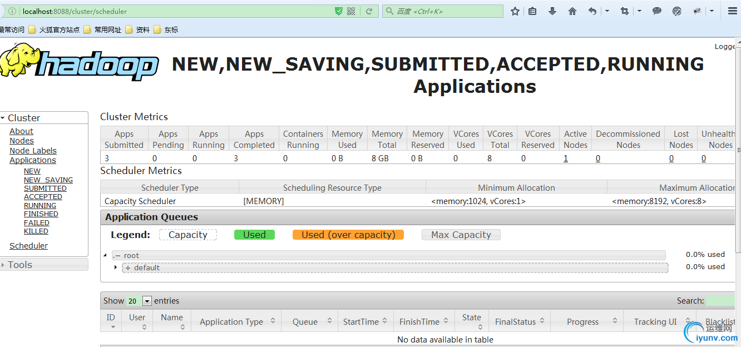Click the green Used legend swatch

click(254, 235)
